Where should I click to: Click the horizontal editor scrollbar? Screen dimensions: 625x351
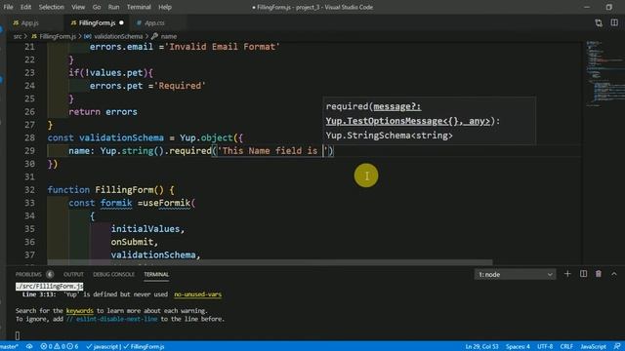pos(270,262)
